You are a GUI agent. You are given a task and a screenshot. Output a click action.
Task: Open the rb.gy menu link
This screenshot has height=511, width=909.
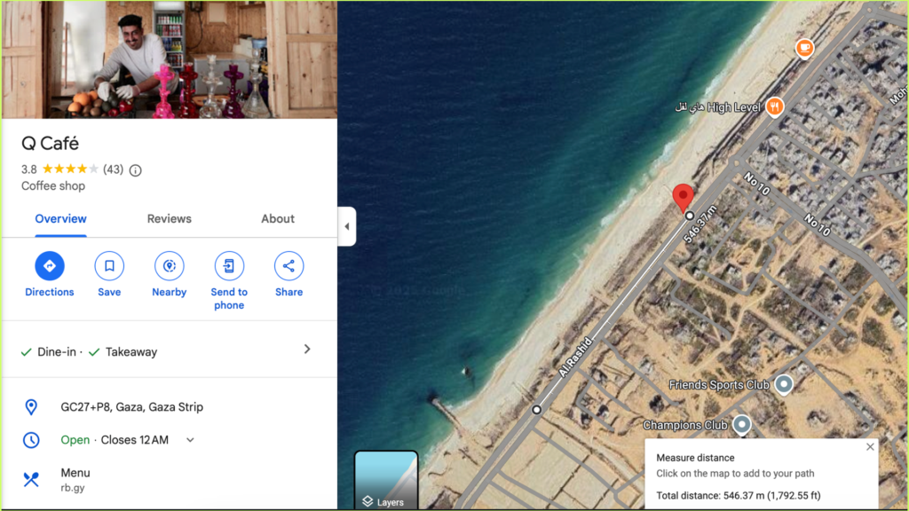click(x=73, y=488)
